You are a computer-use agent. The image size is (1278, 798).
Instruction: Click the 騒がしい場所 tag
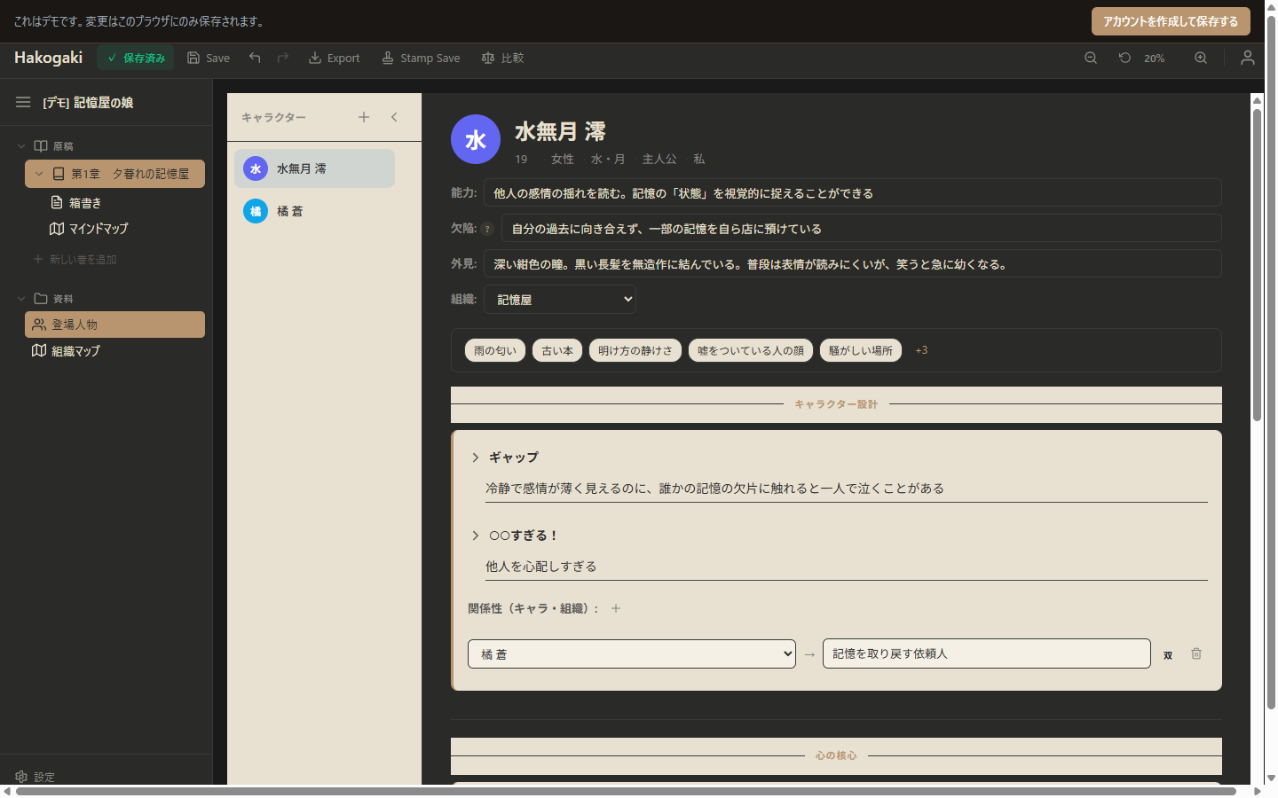click(861, 350)
